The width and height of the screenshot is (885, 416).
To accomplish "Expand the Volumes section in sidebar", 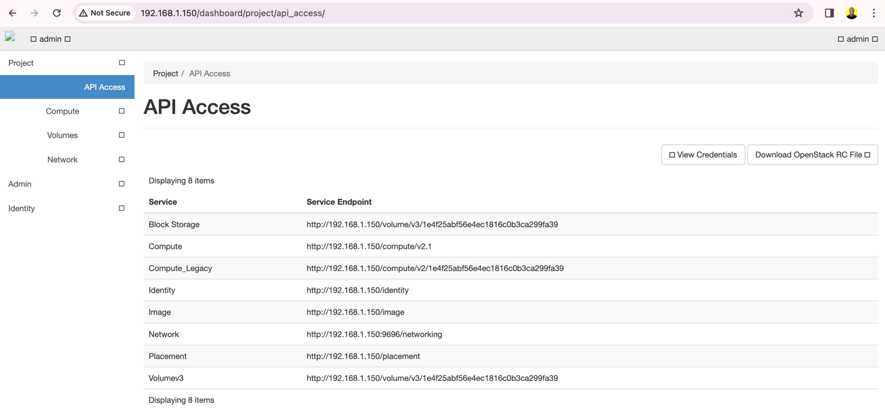I will tap(62, 135).
